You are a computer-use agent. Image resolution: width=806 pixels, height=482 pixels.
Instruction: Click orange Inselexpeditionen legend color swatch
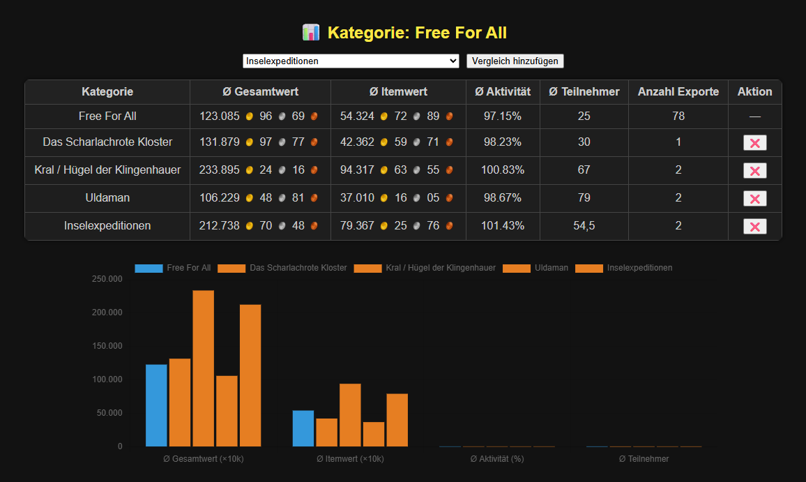point(588,268)
